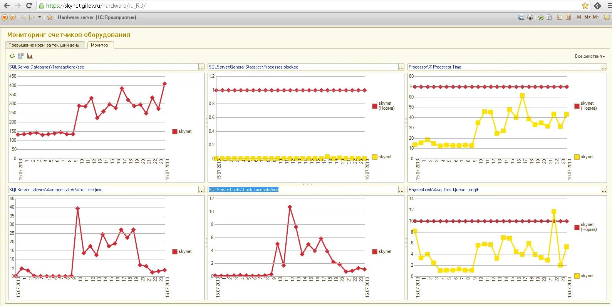Open the ellipsis button for Latch Wait Time counter
The height and width of the screenshot is (306, 612).
point(201,190)
